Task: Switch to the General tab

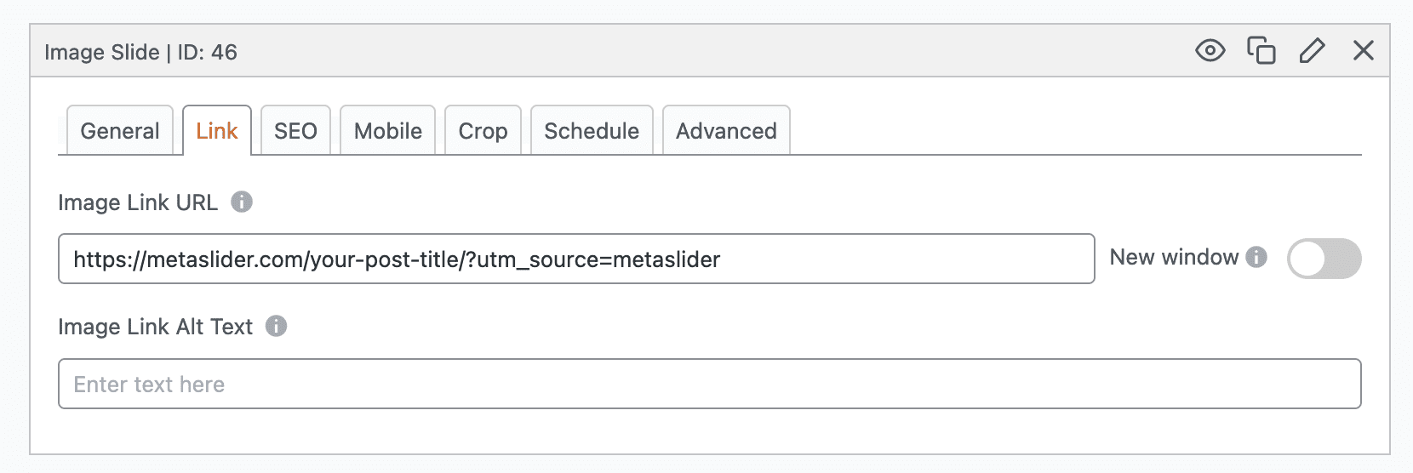Action: click(120, 131)
